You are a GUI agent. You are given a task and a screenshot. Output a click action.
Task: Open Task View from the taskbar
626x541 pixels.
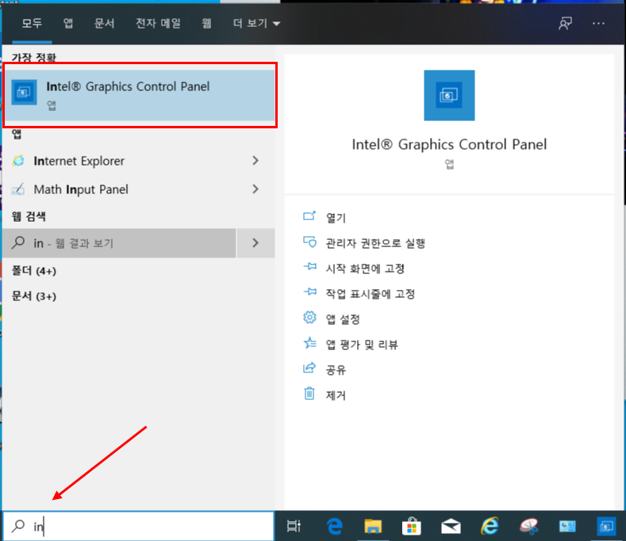[294, 526]
